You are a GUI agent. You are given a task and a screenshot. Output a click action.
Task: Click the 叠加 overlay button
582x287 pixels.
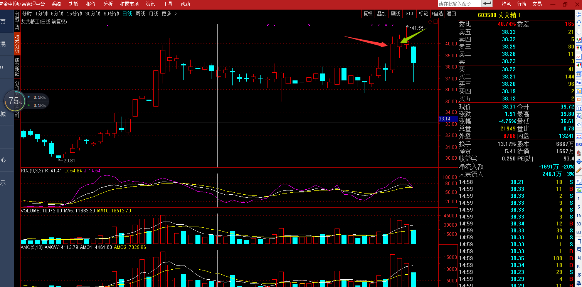coord(382,13)
